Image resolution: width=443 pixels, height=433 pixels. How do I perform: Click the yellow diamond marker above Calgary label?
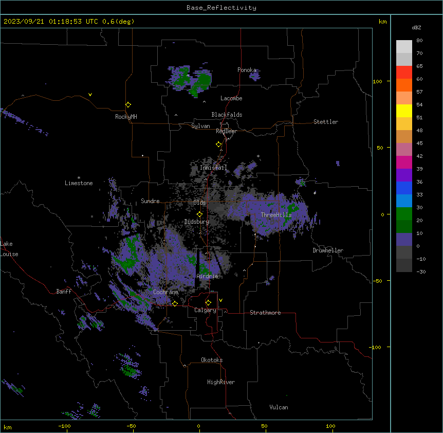click(208, 303)
